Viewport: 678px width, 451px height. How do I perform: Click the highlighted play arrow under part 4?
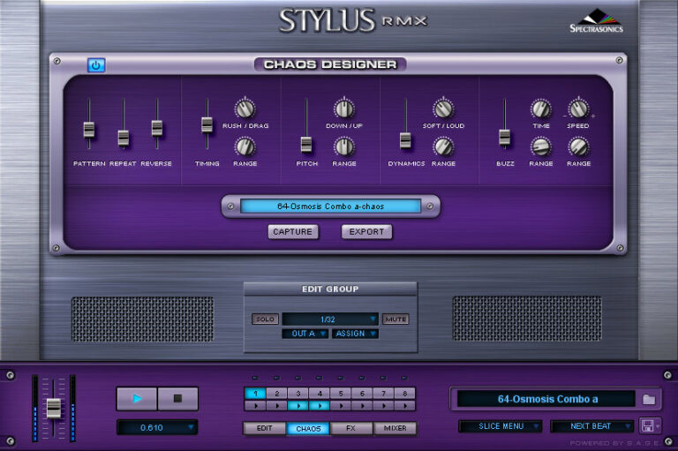tap(320, 406)
